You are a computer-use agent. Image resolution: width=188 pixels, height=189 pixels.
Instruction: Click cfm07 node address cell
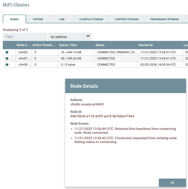pos(24,58)
